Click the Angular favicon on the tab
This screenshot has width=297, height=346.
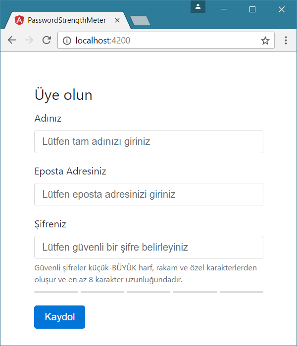coord(19,21)
